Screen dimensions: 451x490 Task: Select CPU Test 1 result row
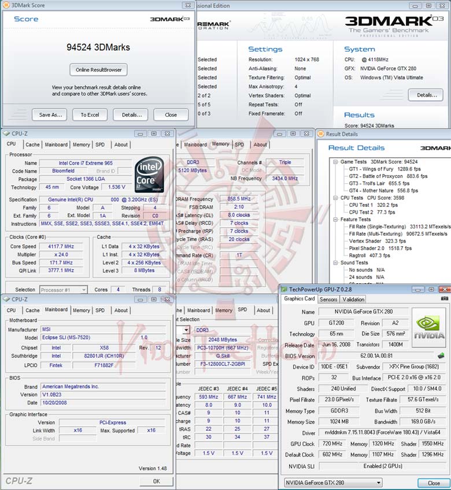pos(373,205)
